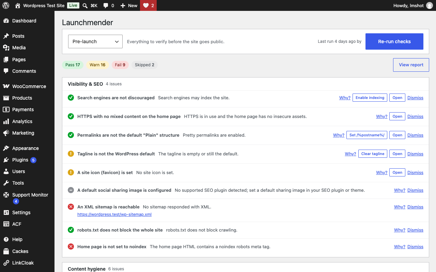Click the Pages icon in sidebar

point(6,60)
